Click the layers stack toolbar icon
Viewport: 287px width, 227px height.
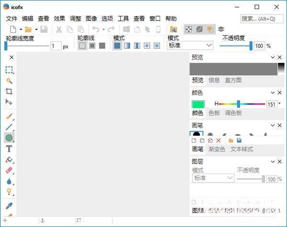pos(221,29)
